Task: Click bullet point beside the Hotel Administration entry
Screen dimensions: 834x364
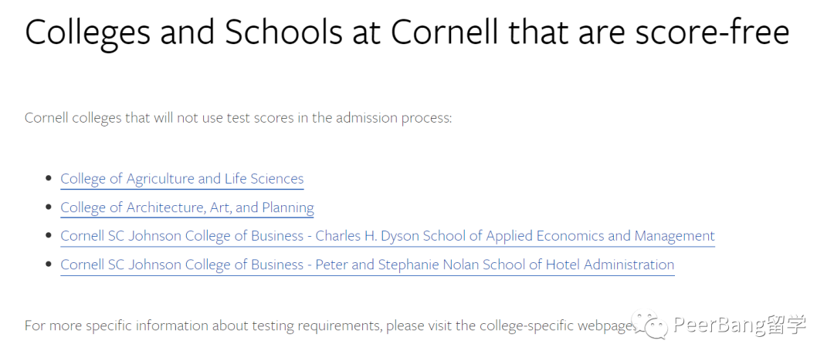Action: (49, 264)
